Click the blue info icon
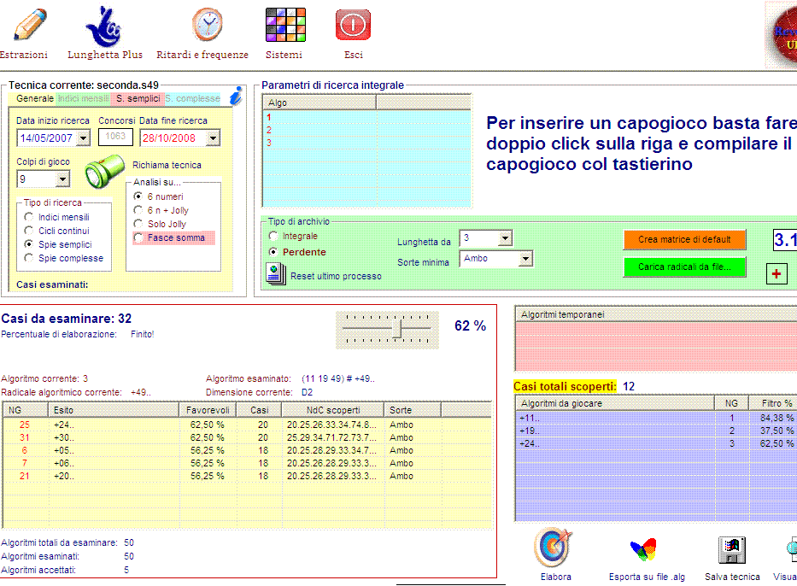This screenshot has width=797, height=586. (236, 96)
